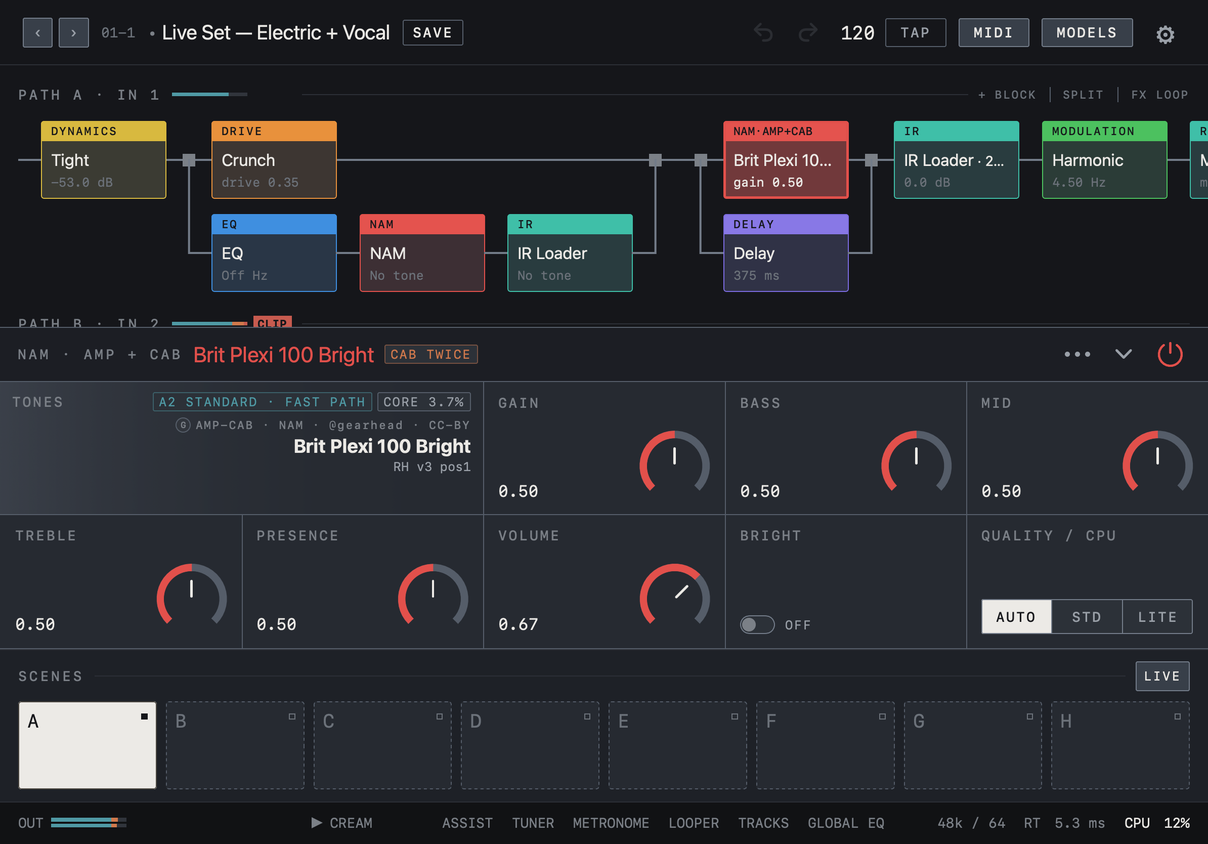This screenshot has width=1208, height=844.
Task: Undo the last change
Action: 763,32
